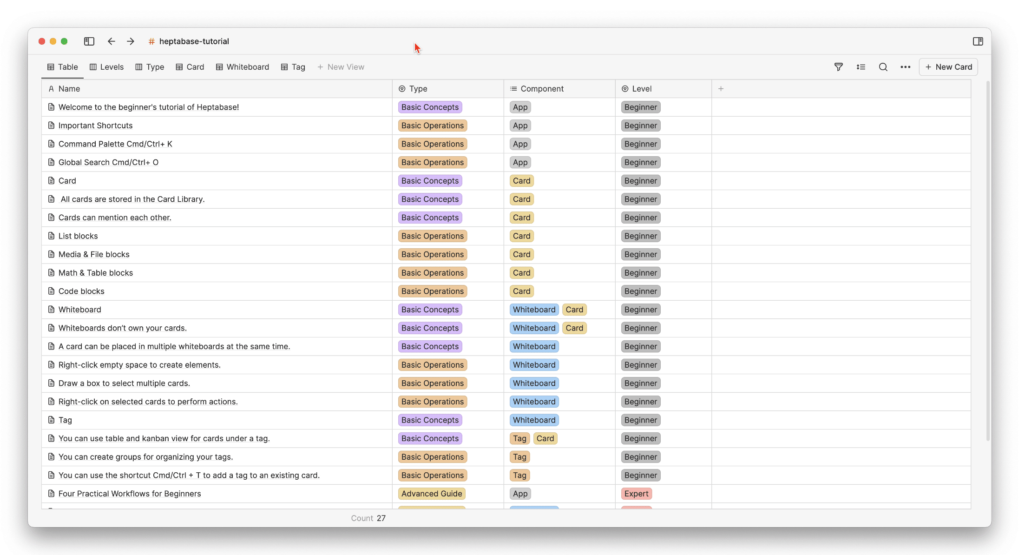Click the App component tag for Global Search

click(520, 162)
